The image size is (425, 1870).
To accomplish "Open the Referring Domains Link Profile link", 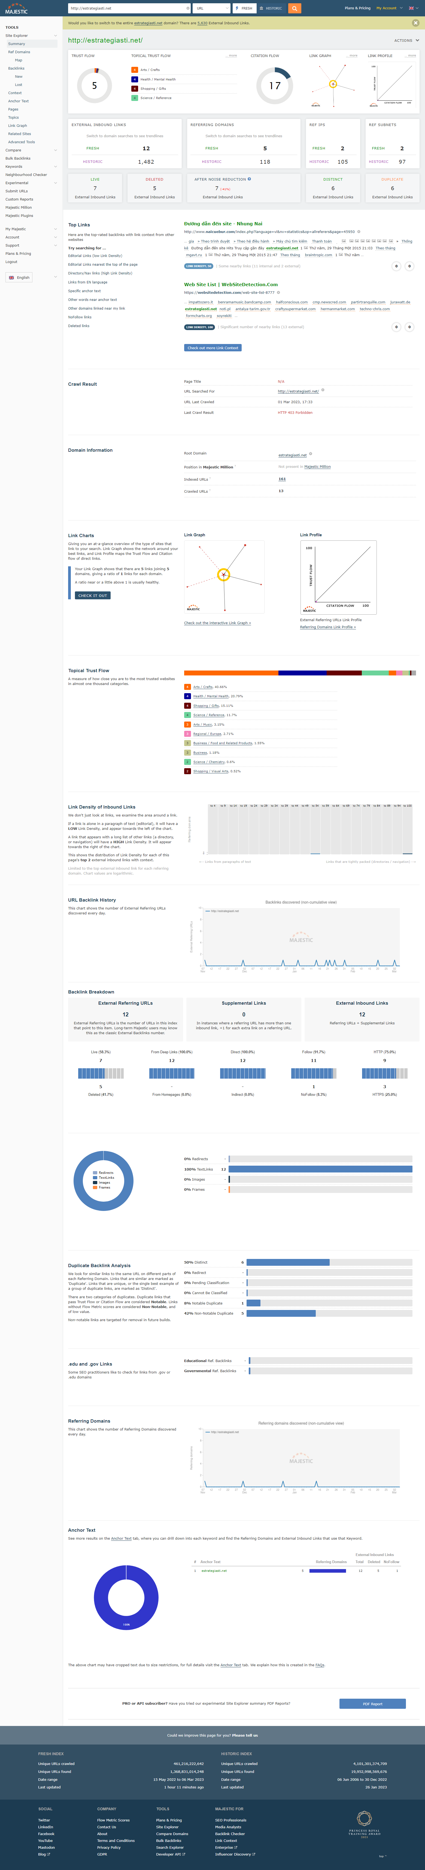I will tap(328, 627).
